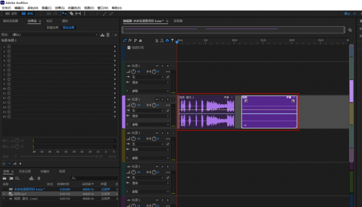Image resolution: width=362 pixels, height=207 pixels.
Task: Toggle effects rack main power button
Action: [x=4, y=164]
